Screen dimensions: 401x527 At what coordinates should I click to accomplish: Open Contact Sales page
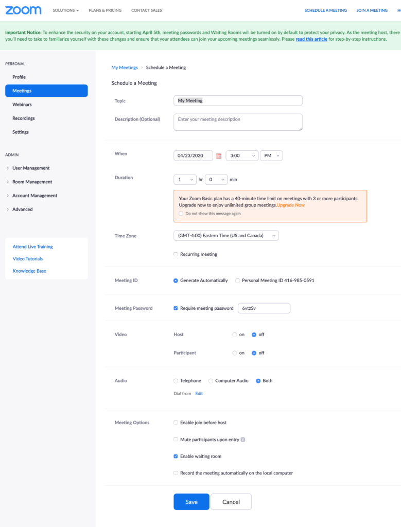click(x=147, y=10)
